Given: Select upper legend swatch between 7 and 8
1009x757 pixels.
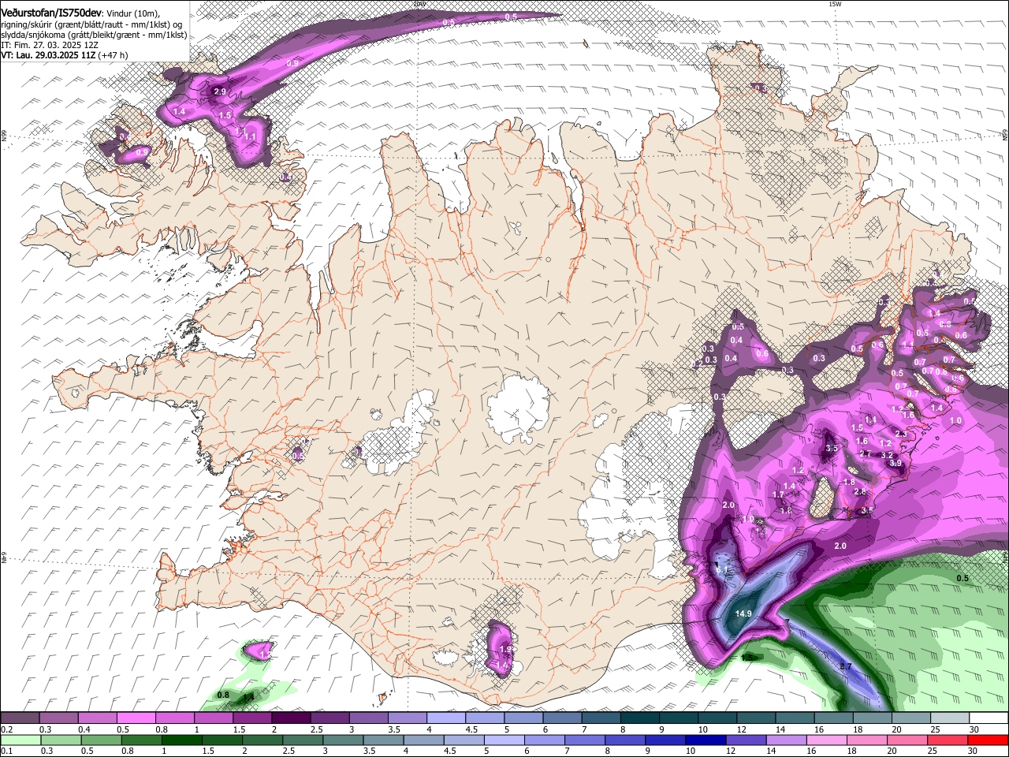Looking at the screenshot, I should tap(601, 718).
